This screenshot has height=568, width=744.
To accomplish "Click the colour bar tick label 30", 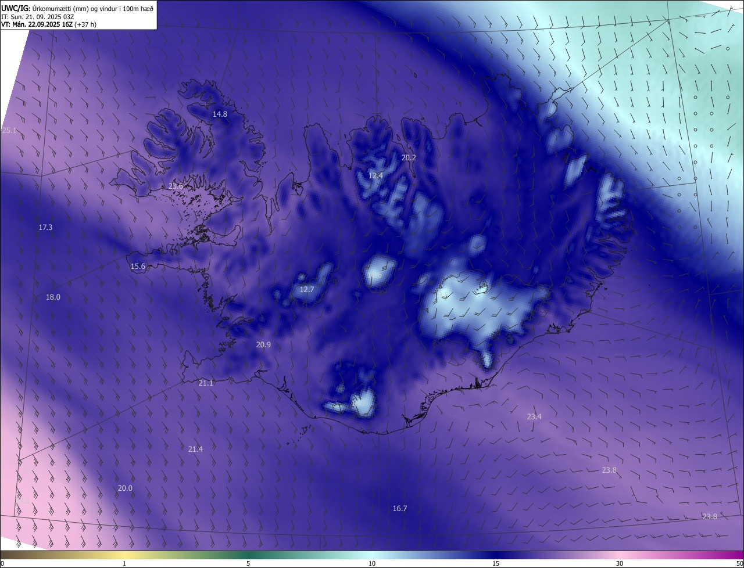I will 620,563.
